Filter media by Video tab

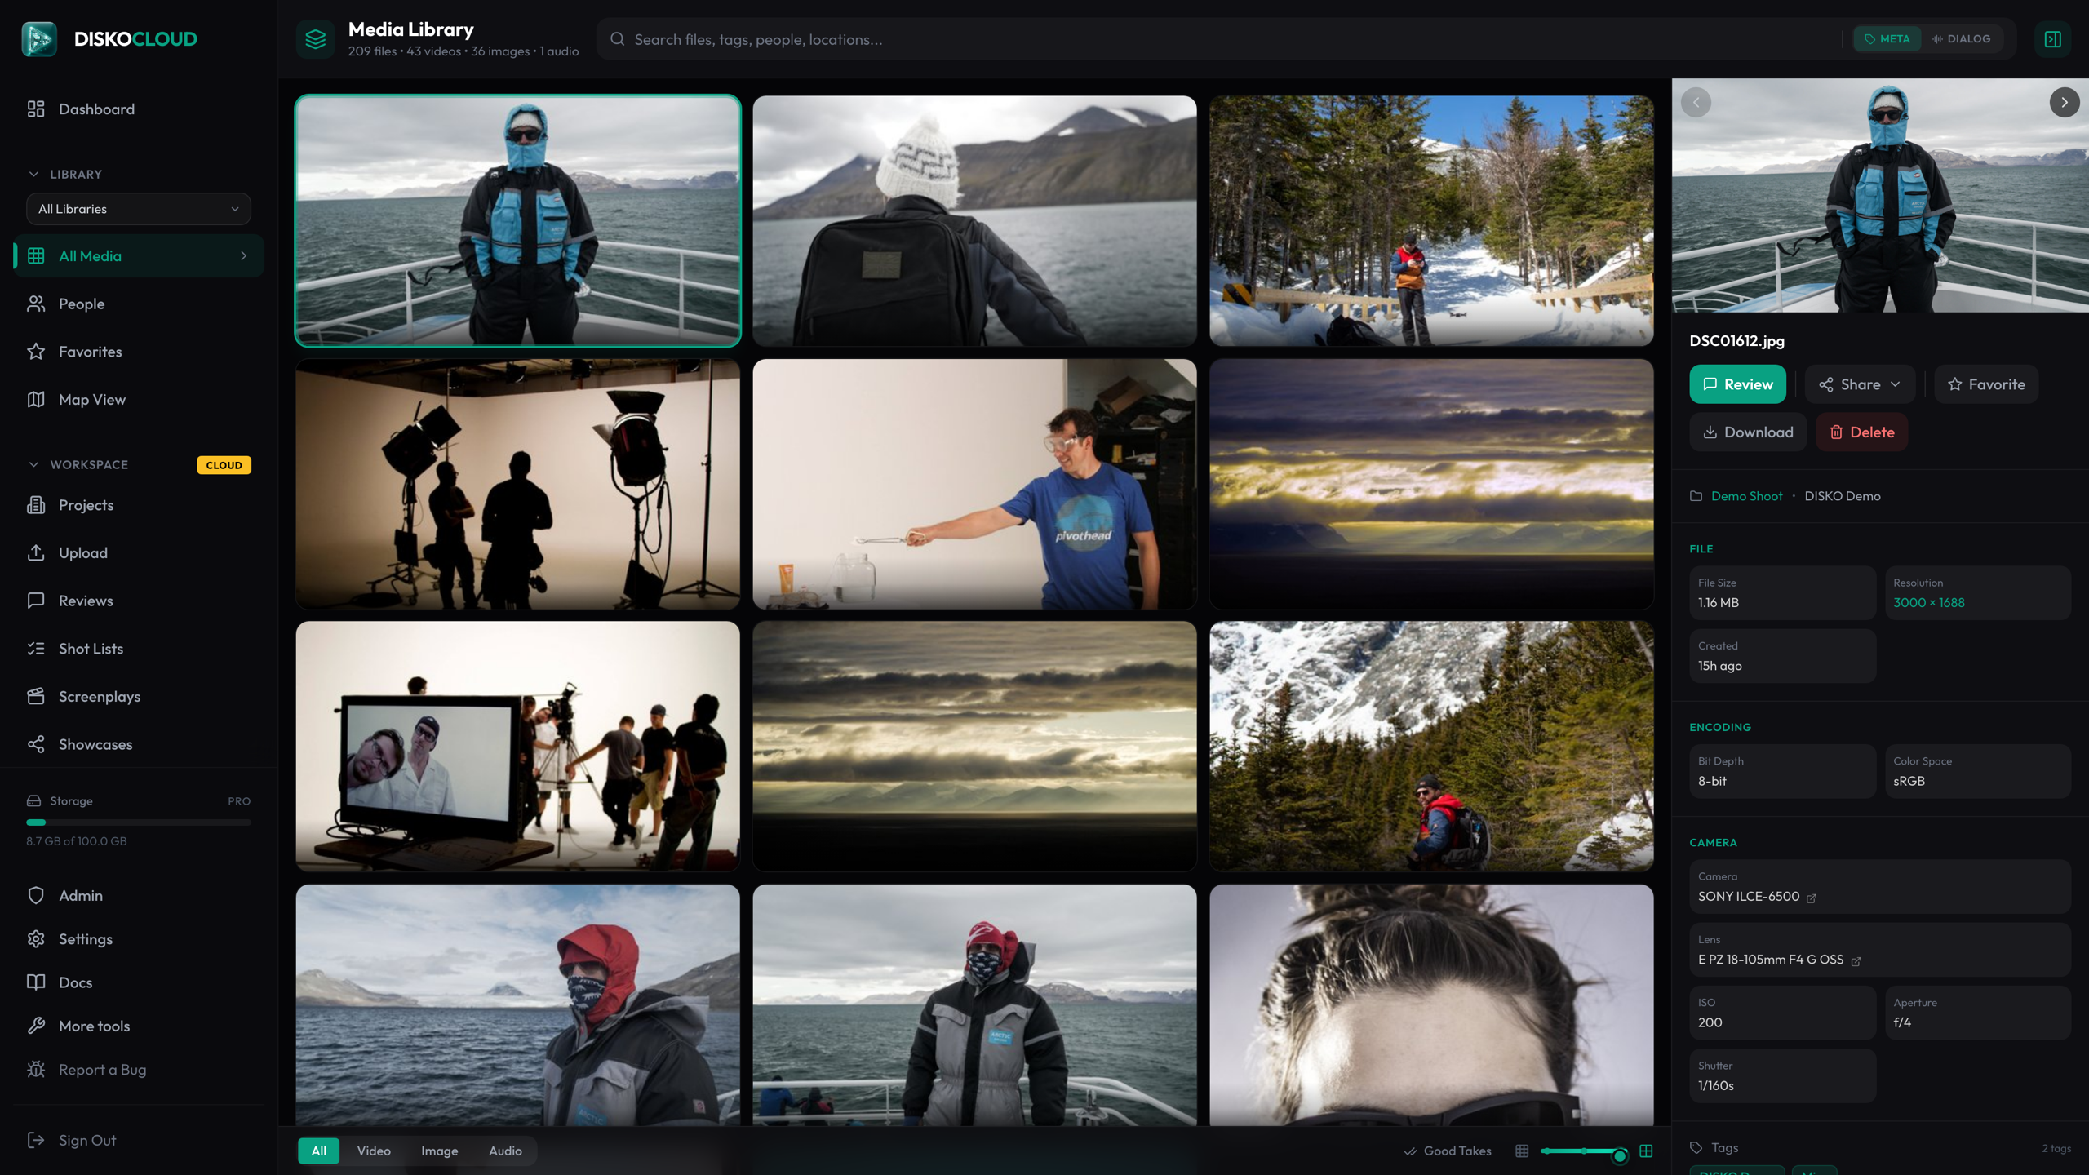click(374, 1151)
